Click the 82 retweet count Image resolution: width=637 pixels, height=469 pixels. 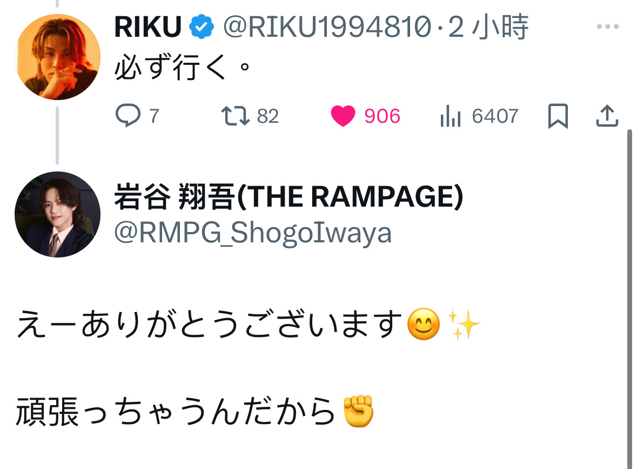click(x=268, y=116)
